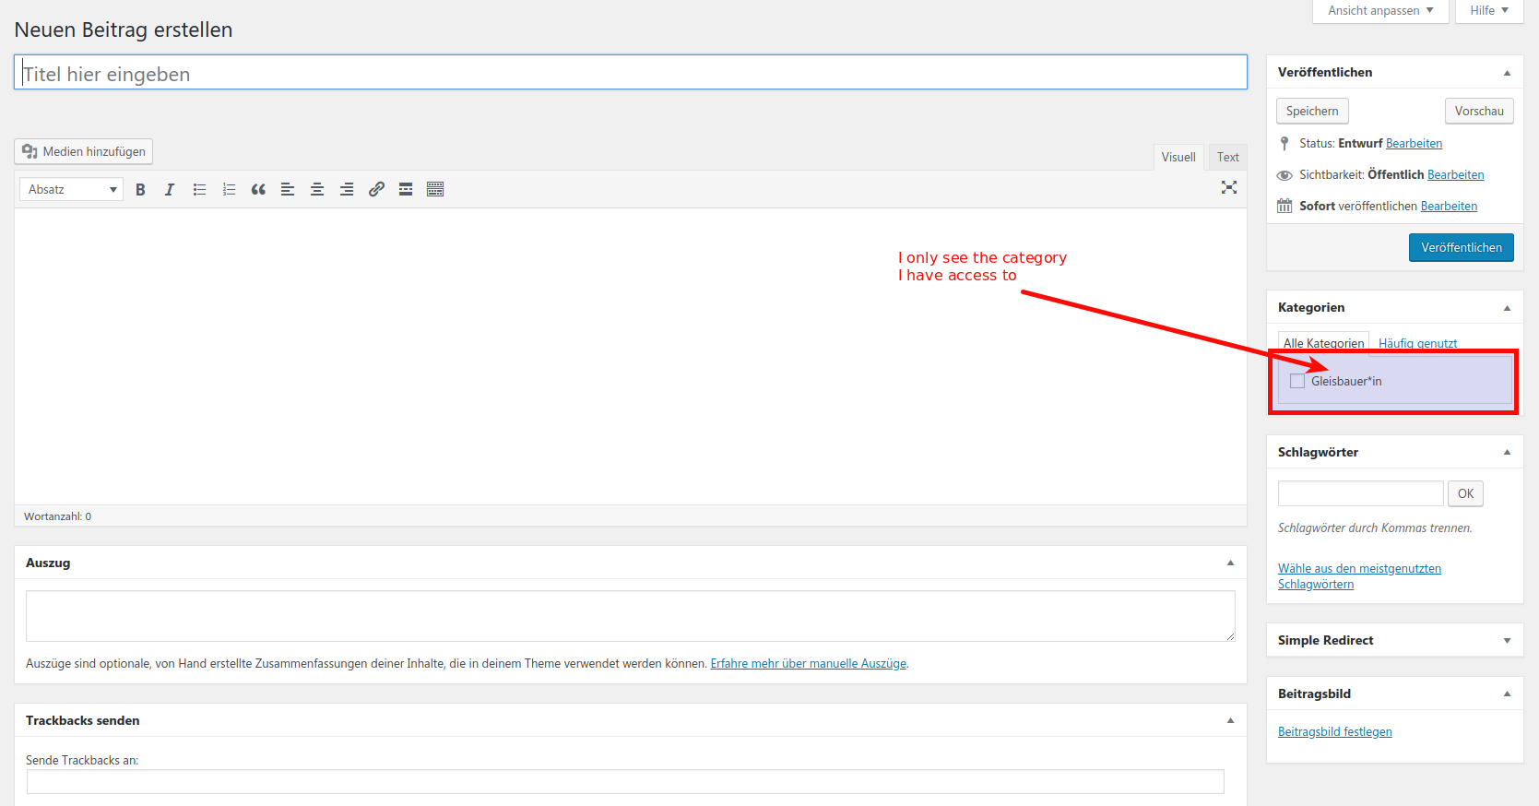Viewport: 1539px width, 806px height.
Task: Insert or edit a link
Action: pyautogui.click(x=376, y=189)
